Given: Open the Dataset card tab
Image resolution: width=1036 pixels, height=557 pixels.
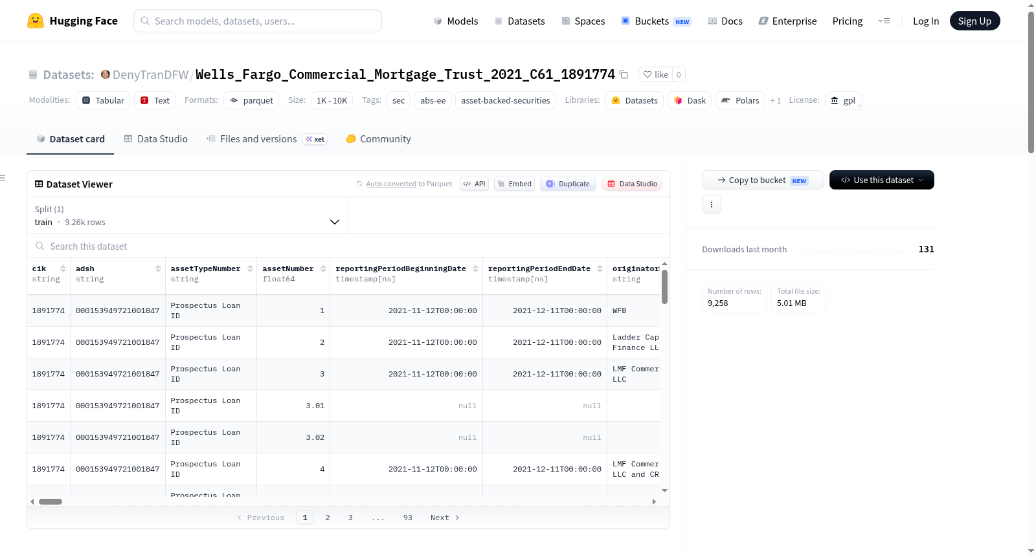Looking at the screenshot, I should 71,139.
